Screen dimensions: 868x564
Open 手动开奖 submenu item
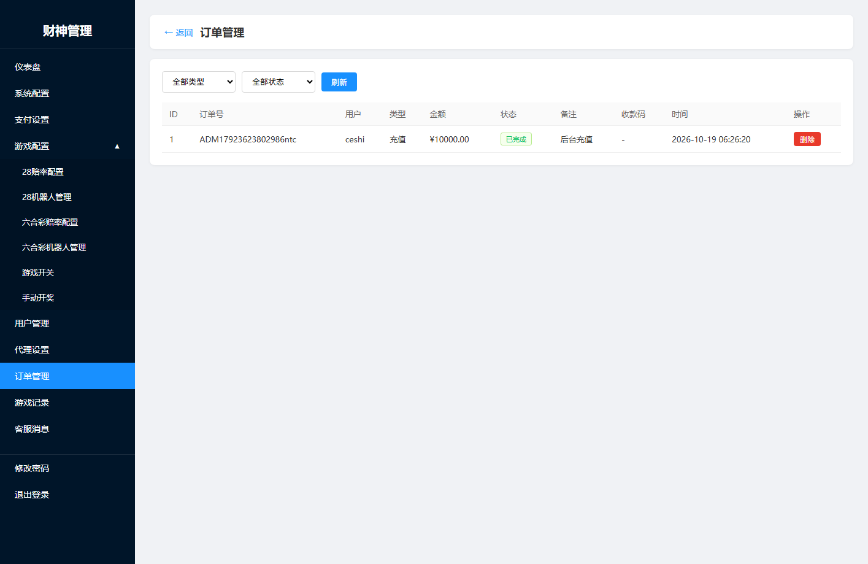click(67, 298)
